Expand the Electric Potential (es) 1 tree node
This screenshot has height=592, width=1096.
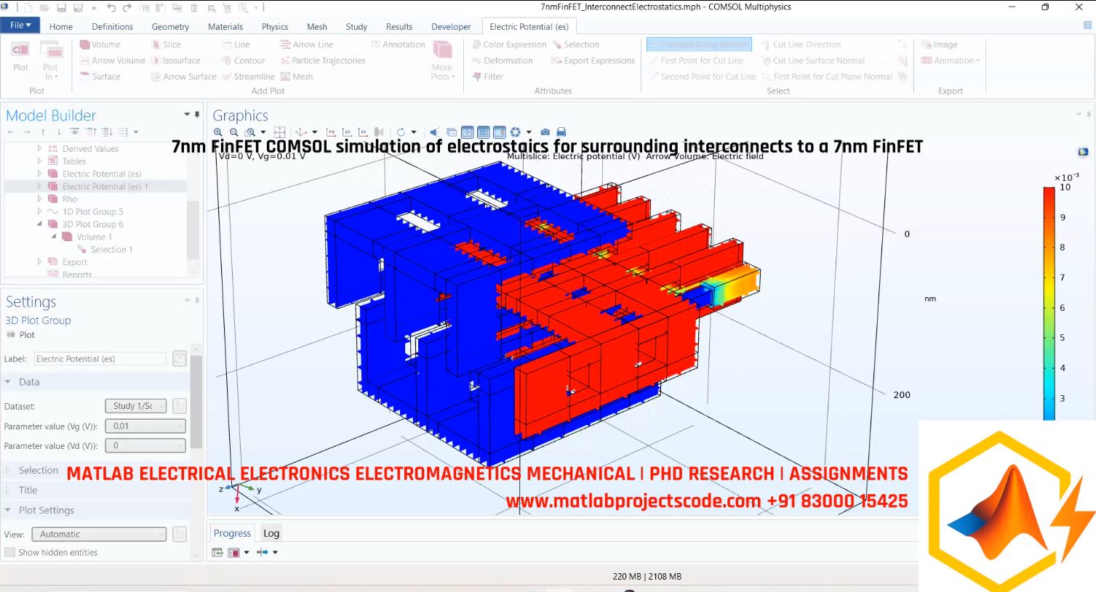(x=41, y=186)
